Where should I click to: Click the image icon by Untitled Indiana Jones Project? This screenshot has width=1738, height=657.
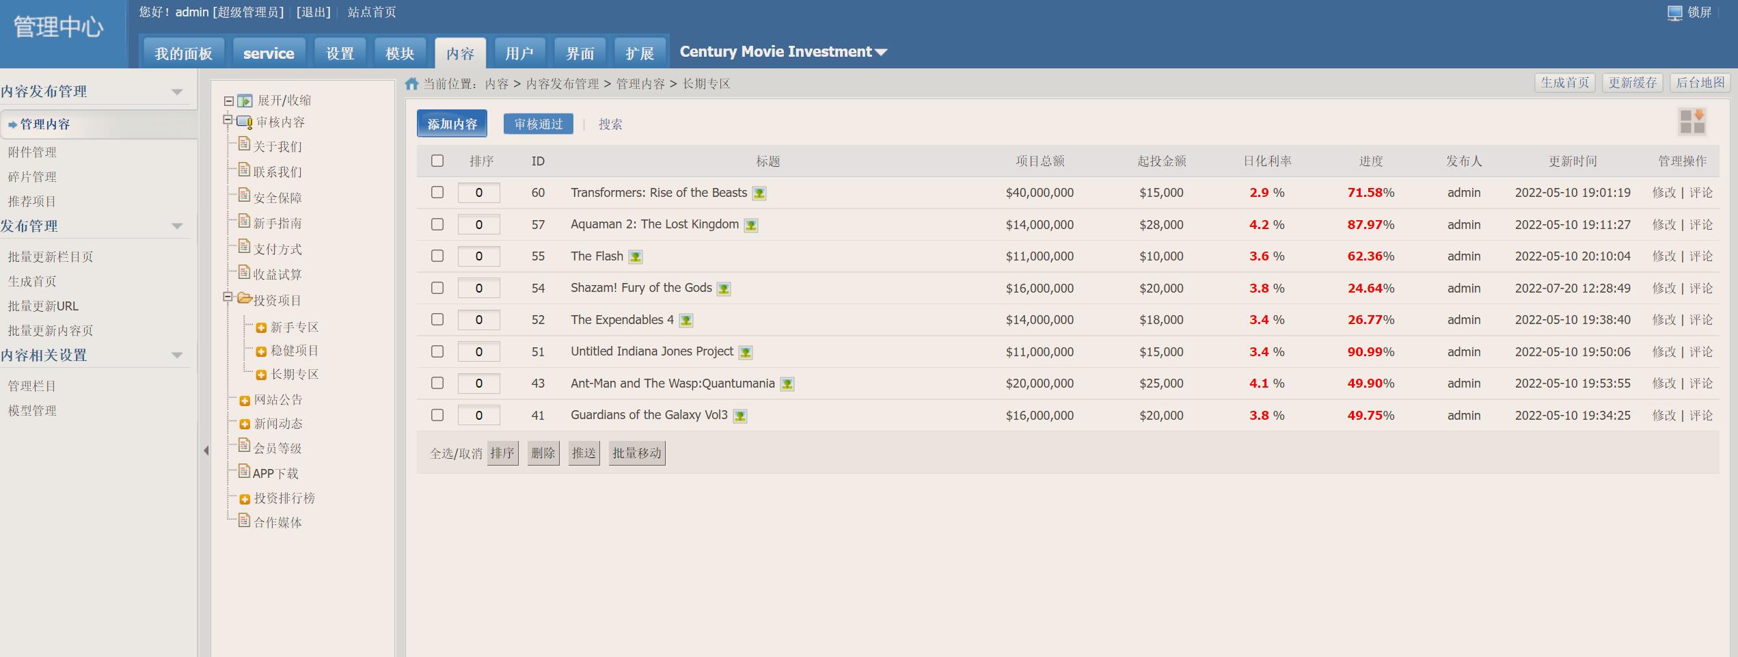pyautogui.click(x=746, y=352)
